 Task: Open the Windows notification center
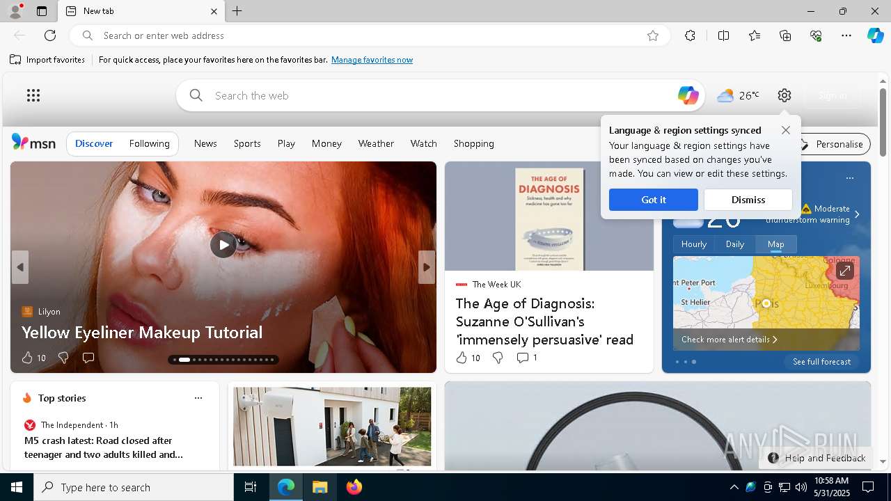point(868,487)
